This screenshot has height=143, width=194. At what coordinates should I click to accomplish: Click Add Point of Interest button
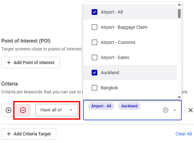[x=31, y=63]
